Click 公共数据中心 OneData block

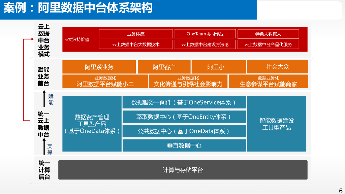(x=184, y=131)
